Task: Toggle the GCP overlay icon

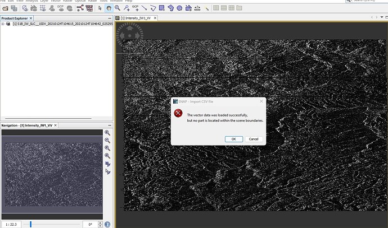Action: [x=61, y=8]
